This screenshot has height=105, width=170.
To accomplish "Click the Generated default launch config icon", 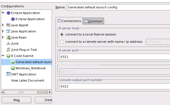I will point(13,62).
